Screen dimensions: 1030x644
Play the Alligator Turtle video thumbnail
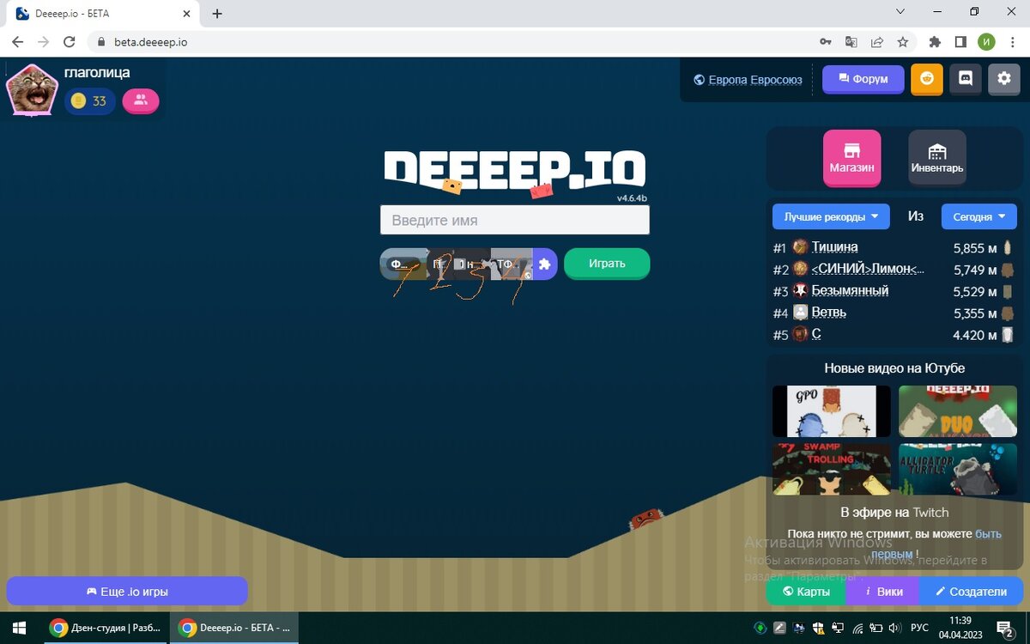pos(957,469)
